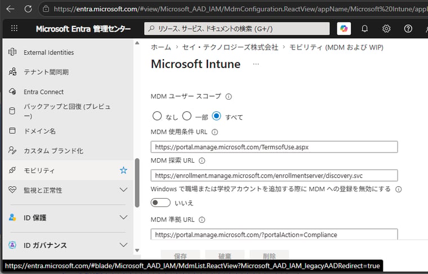Click the sidebar scroll up arrow
Screen dimensions: 428x274
pos(137,43)
